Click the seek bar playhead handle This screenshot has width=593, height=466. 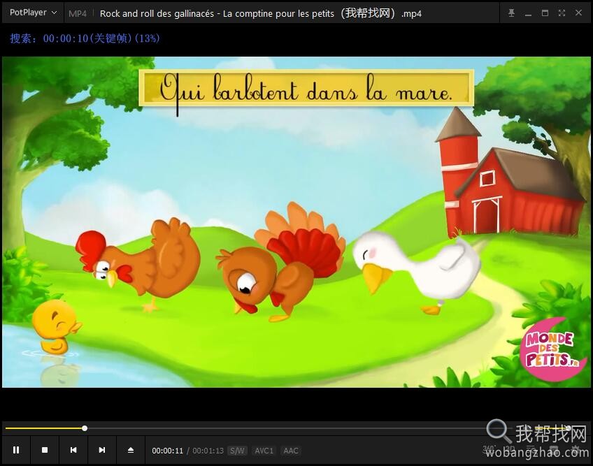click(x=85, y=428)
